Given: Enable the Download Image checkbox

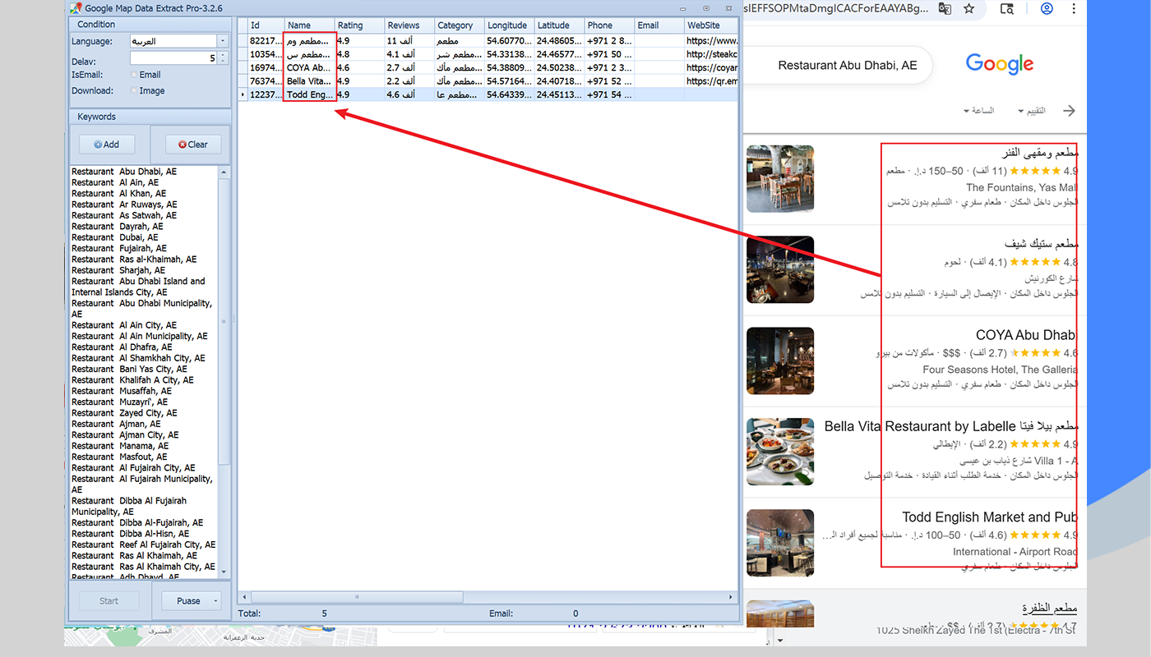Looking at the screenshot, I should (x=134, y=91).
